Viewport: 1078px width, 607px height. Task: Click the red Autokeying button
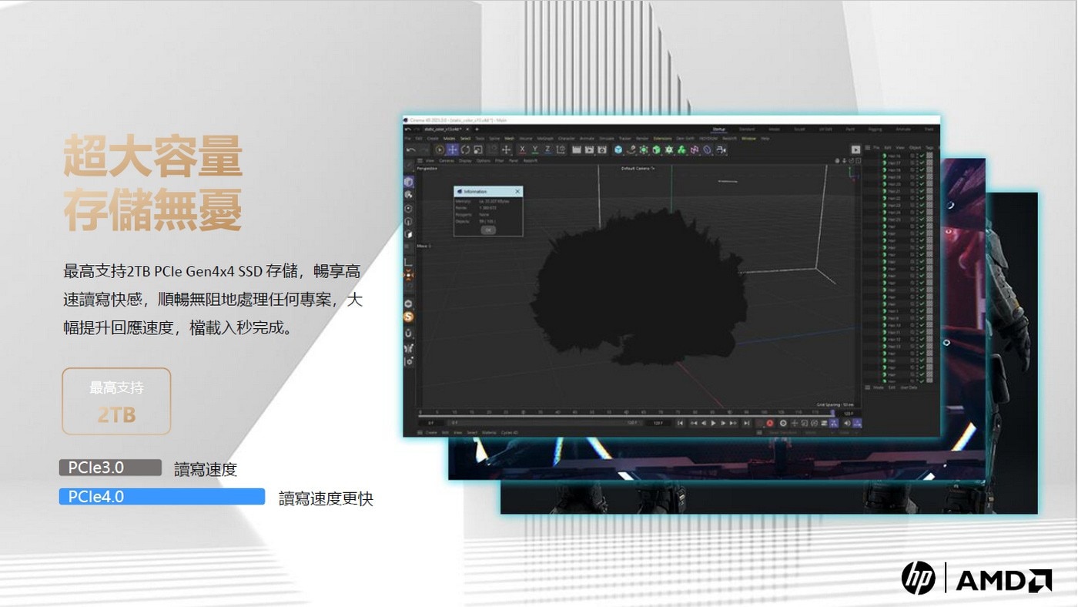tap(770, 423)
